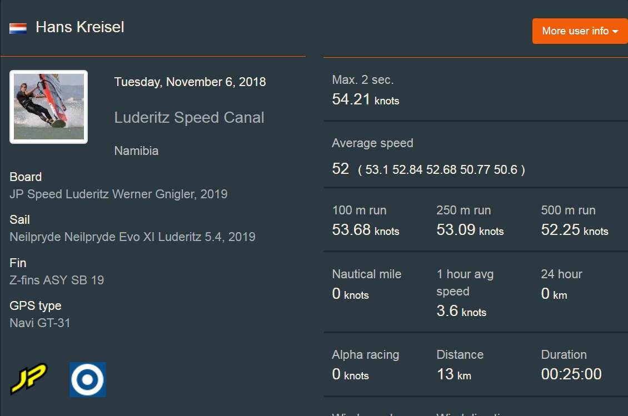
Task: Open Hans Kreisel's profile name
Action: point(80,27)
